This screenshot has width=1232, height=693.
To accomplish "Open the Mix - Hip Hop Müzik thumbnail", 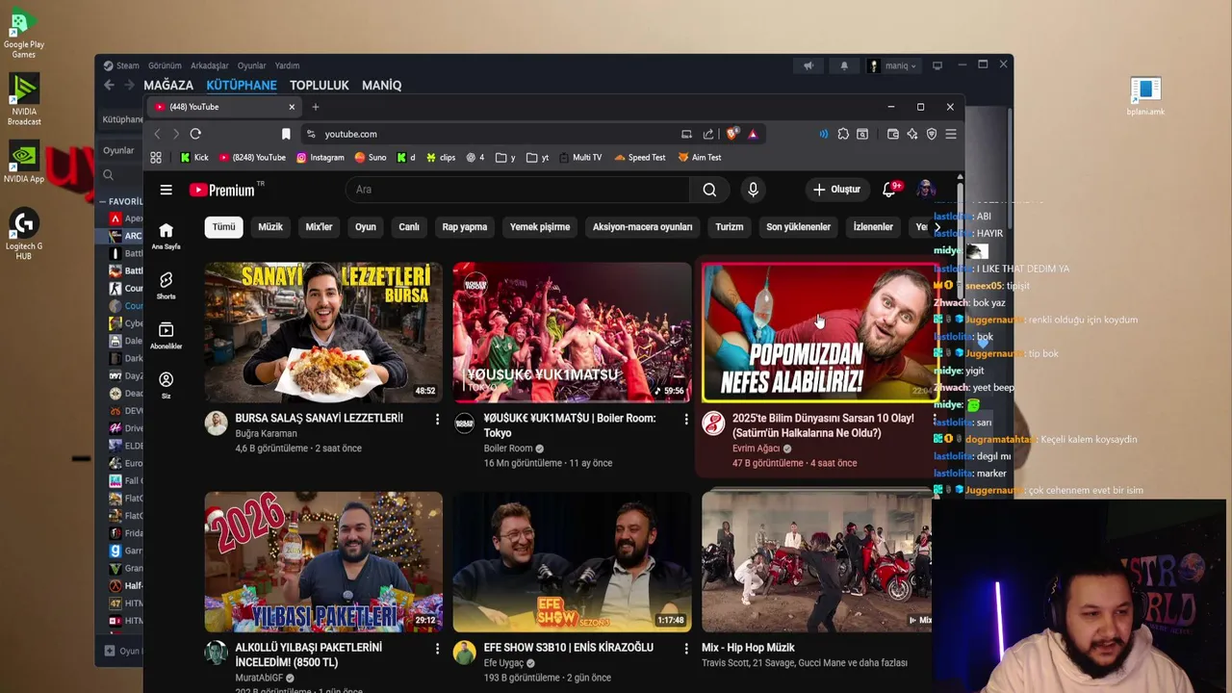I will pos(816,562).
